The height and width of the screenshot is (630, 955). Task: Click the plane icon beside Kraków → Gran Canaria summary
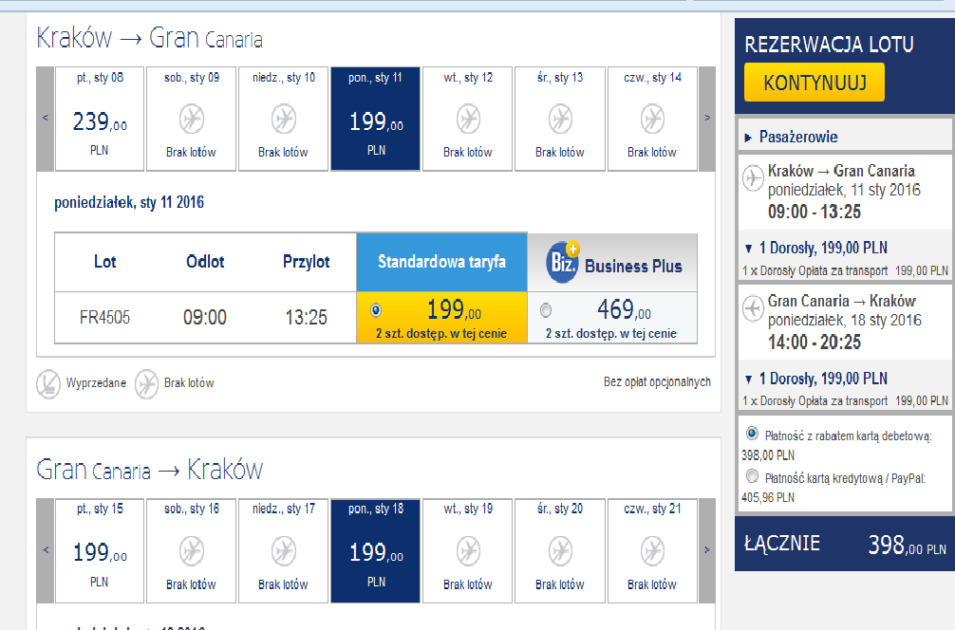tap(753, 178)
